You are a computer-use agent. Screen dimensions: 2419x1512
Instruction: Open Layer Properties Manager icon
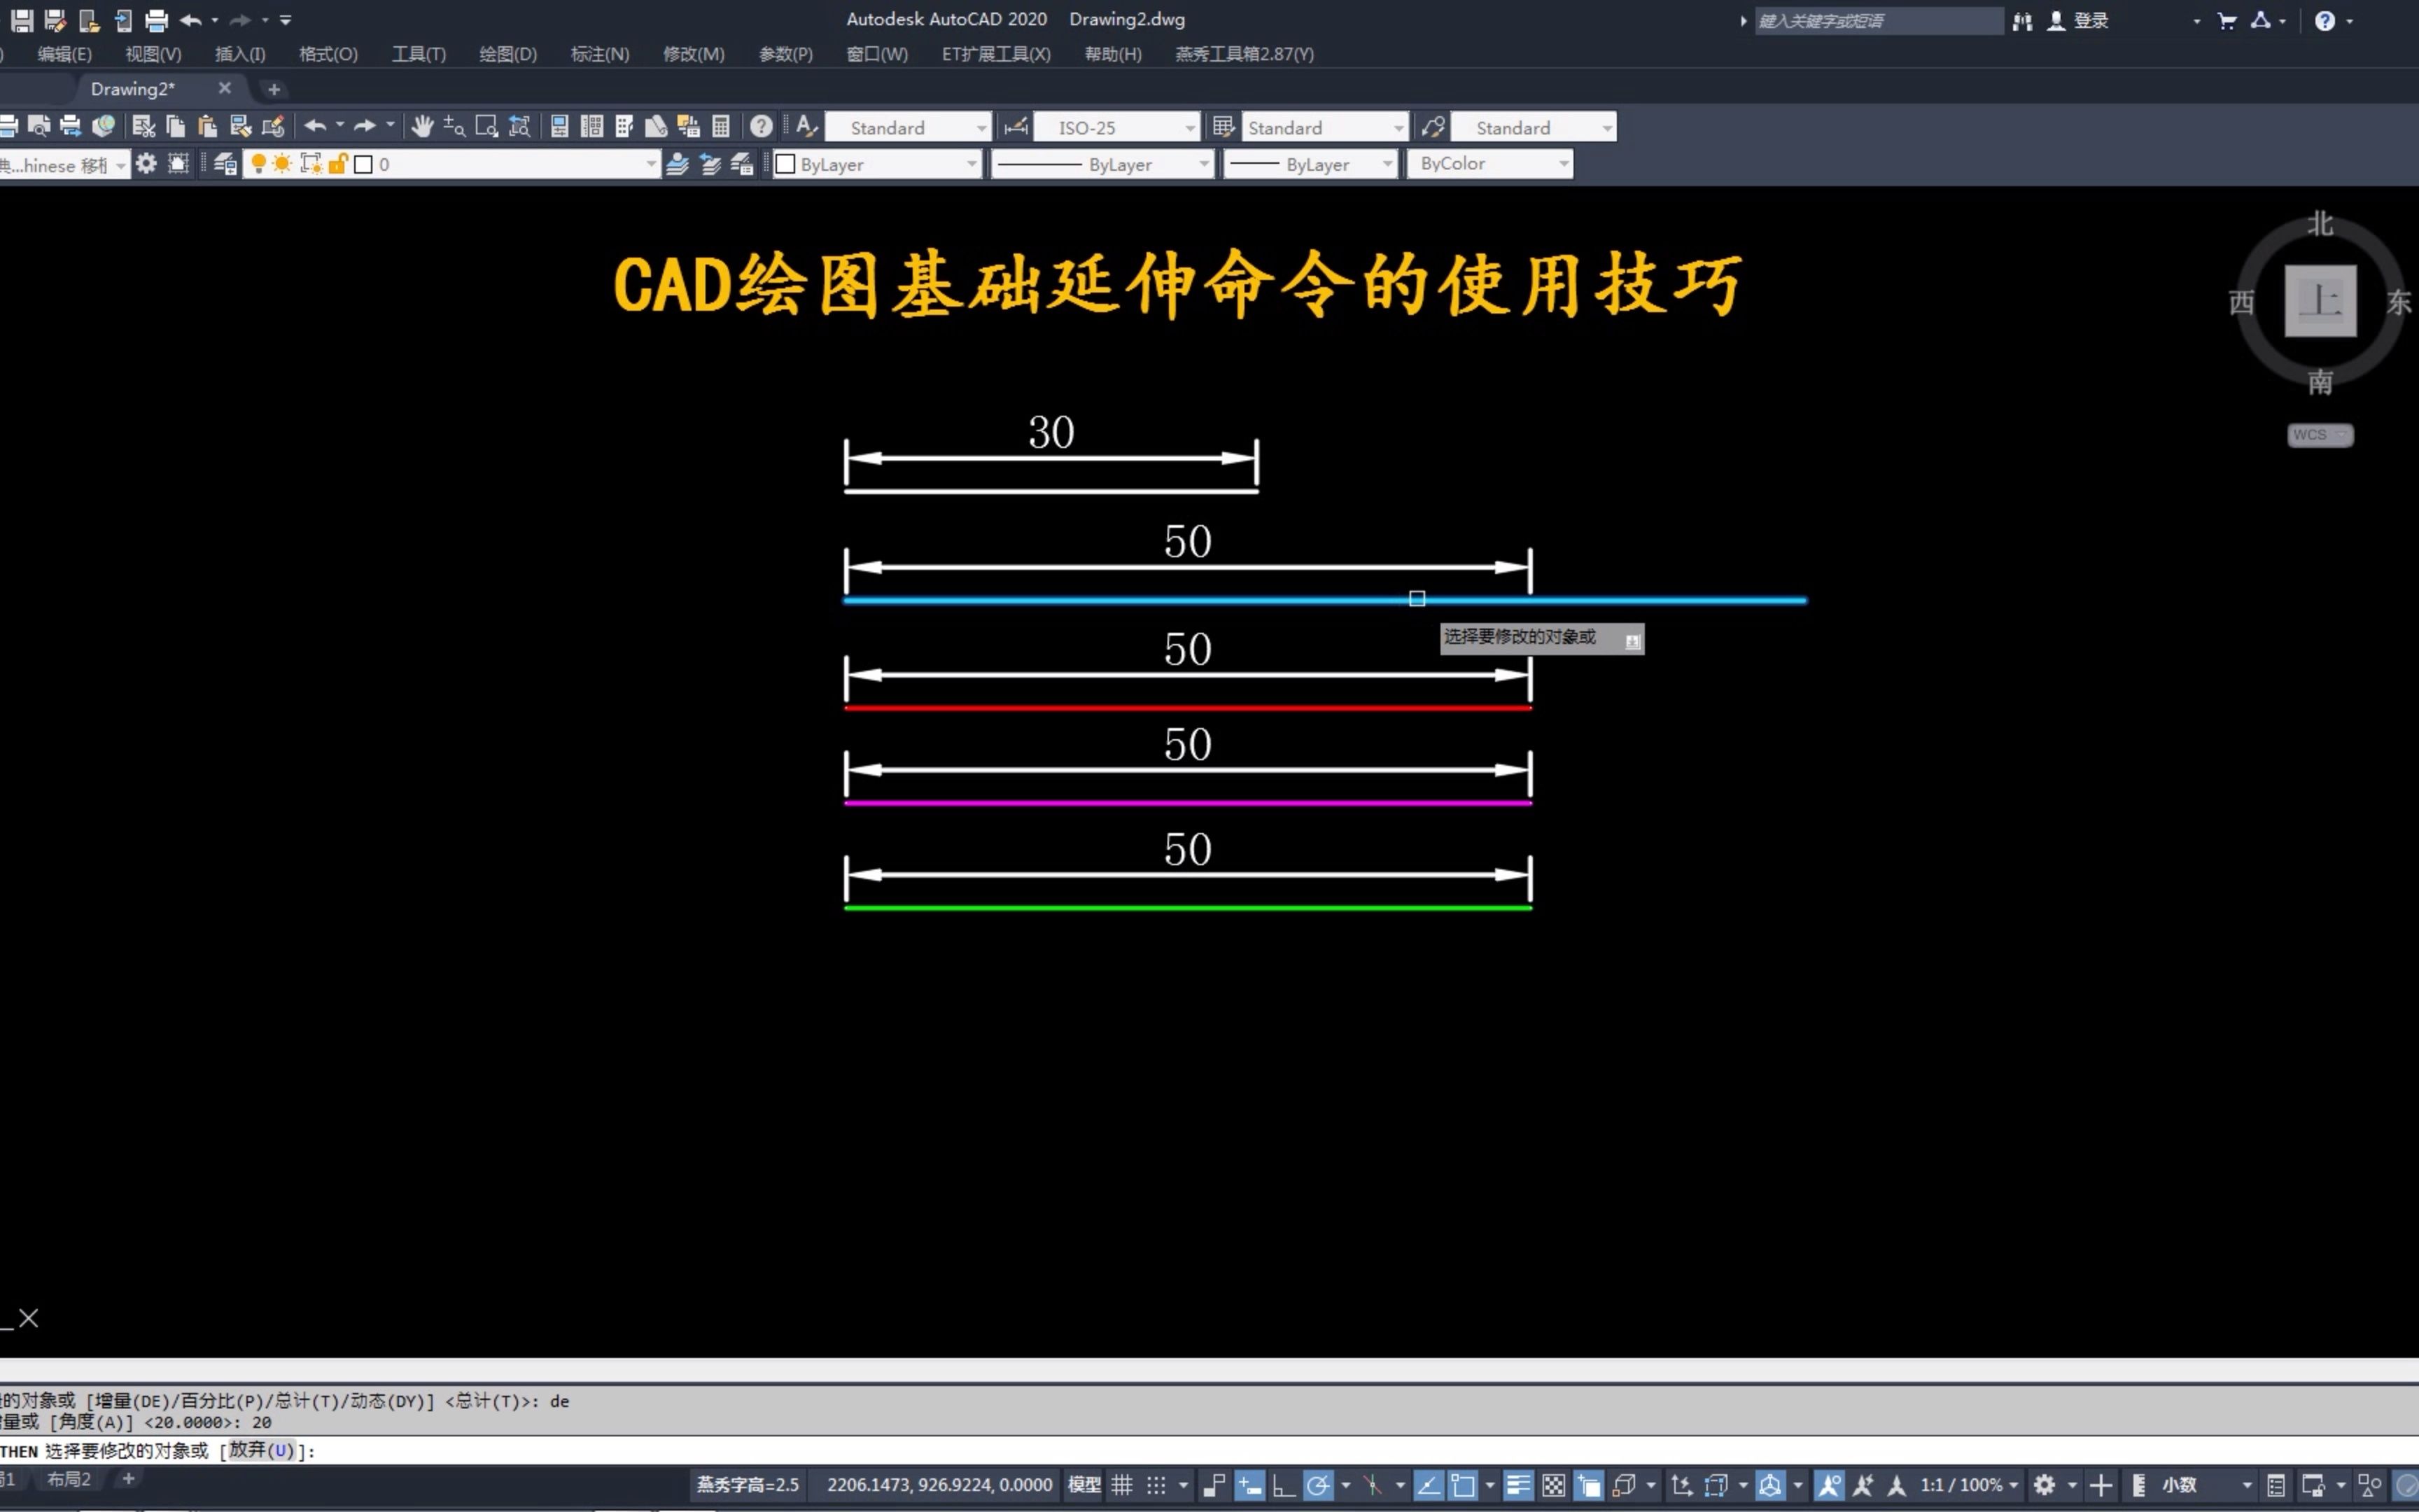tap(225, 164)
